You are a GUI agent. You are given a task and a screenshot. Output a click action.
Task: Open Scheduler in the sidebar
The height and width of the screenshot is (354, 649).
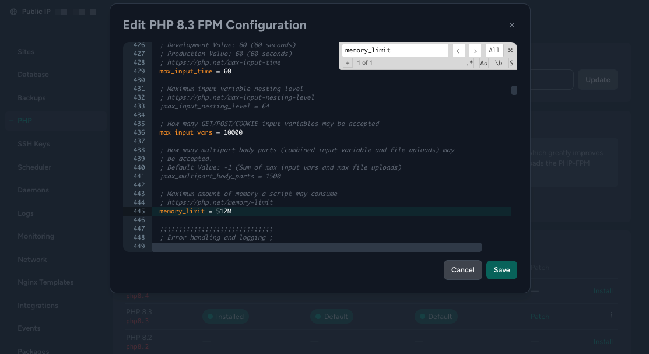point(34,167)
